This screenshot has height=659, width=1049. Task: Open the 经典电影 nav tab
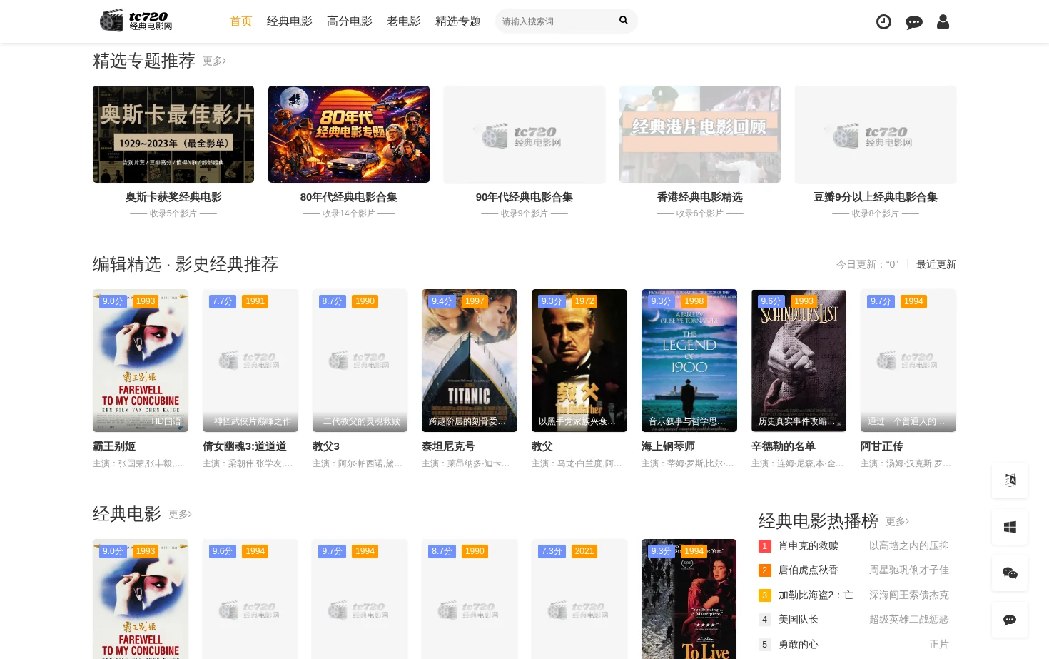point(290,21)
